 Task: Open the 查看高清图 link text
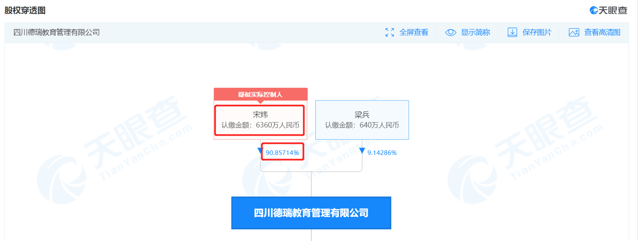(602, 32)
